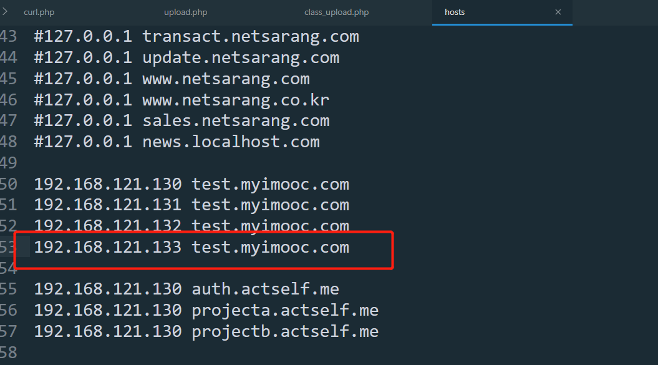Screen dimensions: 658x365
Task: Click line number 53 in gutter
Action: [7, 247]
